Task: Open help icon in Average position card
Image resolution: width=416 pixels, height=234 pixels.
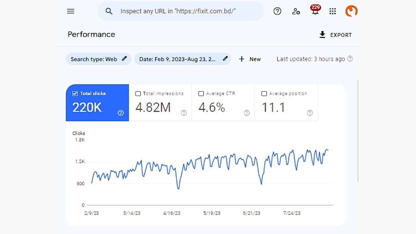Action: point(310,113)
